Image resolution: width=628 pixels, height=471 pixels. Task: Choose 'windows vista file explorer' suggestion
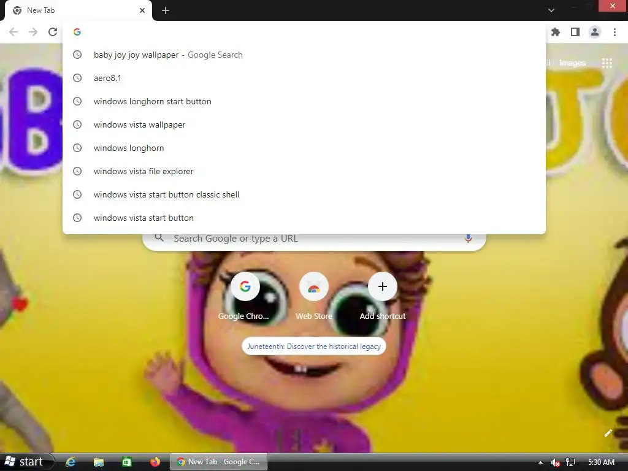[304, 171]
